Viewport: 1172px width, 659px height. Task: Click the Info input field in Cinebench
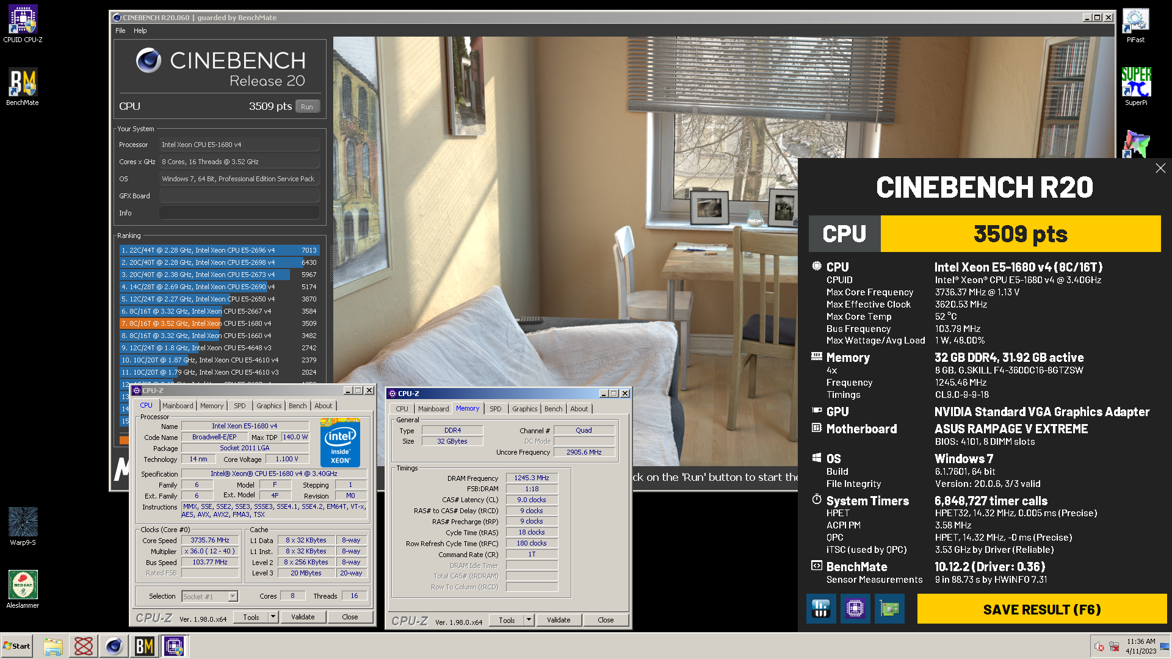click(x=239, y=213)
